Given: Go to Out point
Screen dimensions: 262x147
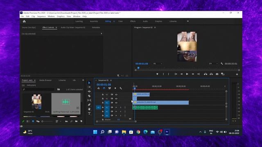Looking at the screenshot, I should click(198, 74).
